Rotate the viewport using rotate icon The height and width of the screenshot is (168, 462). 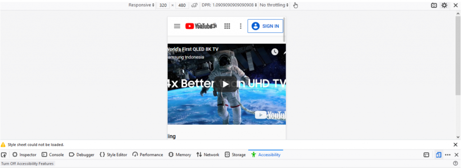[194, 5]
